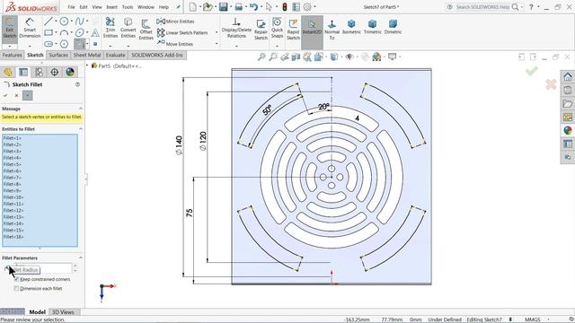Viewport: 575px width, 323px height.
Task: Switch to Dimetric view
Action: coord(393,27)
